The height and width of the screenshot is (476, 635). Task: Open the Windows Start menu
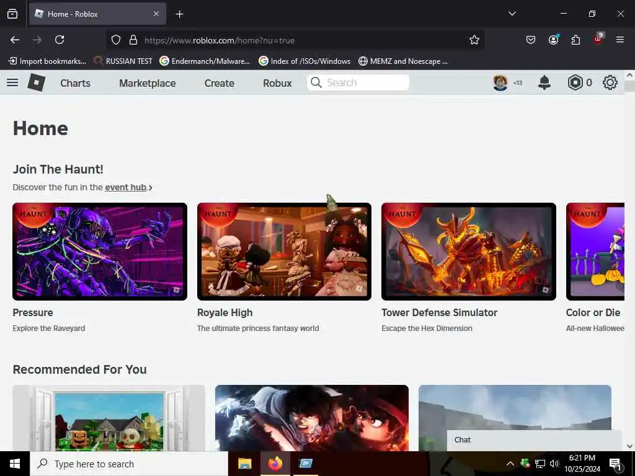[x=15, y=464]
